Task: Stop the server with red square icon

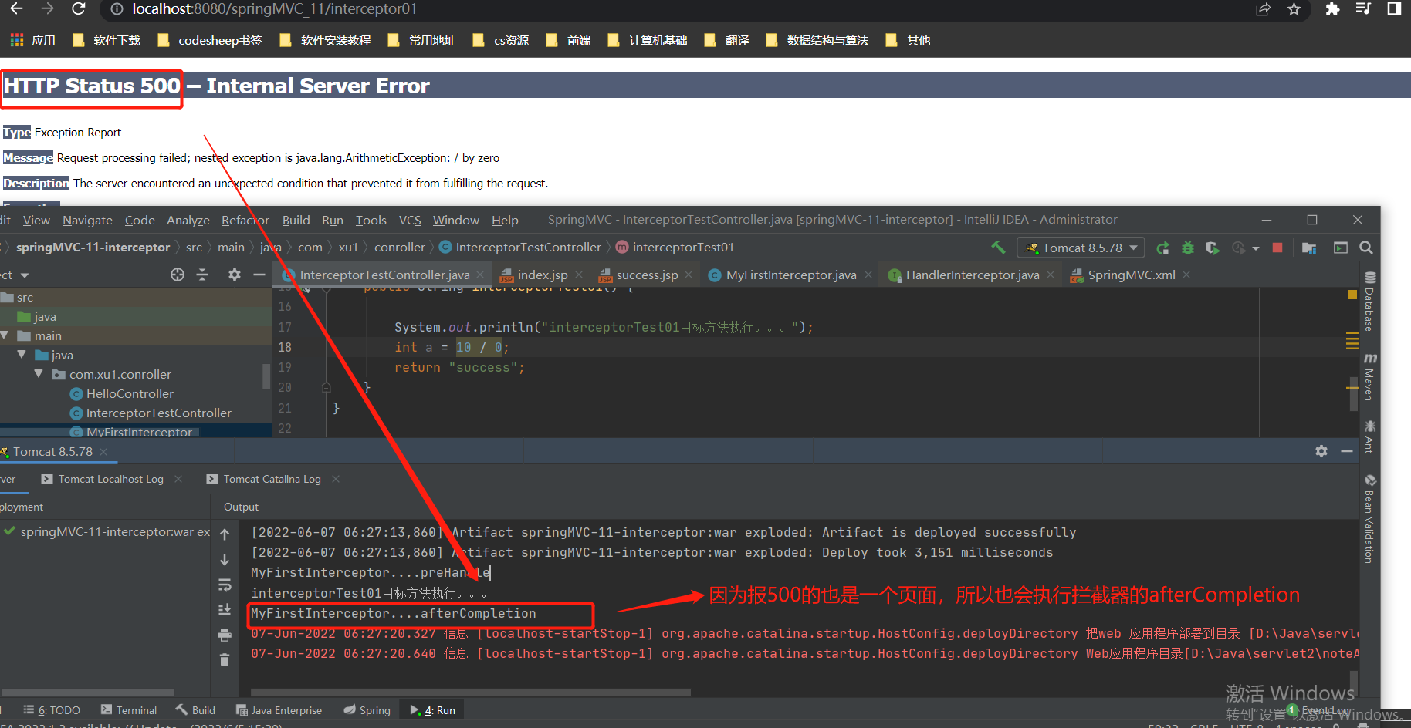Action: coord(1277,248)
